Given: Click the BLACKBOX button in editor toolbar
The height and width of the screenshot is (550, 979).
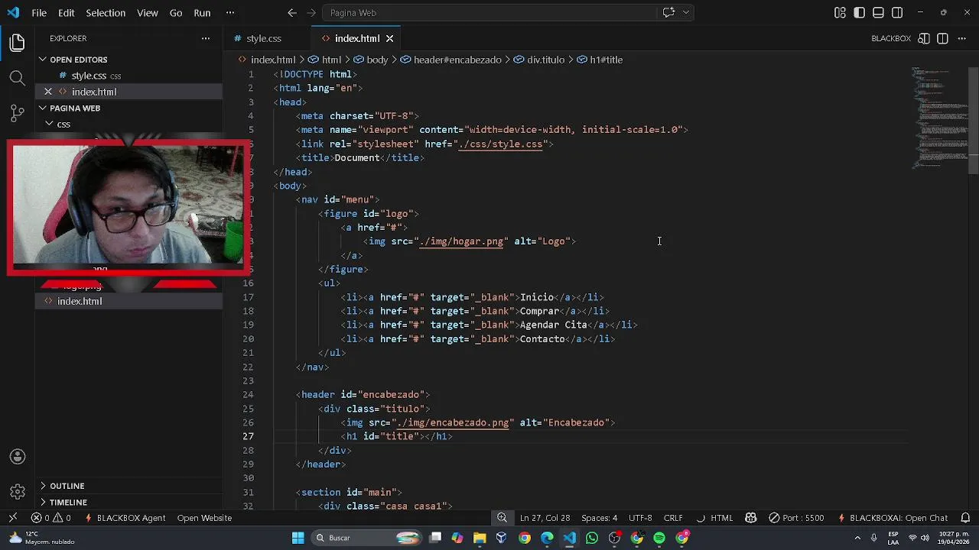Looking at the screenshot, I should point(891,38).
